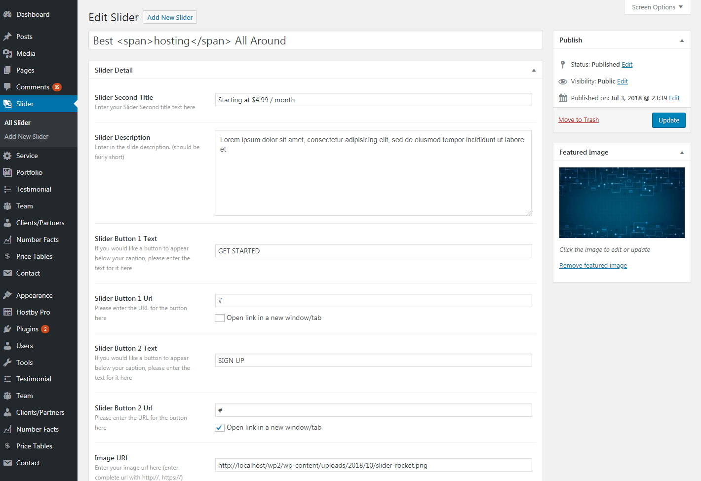Click the first Team group icon
The image size is (701, 481).
(7, 206)
